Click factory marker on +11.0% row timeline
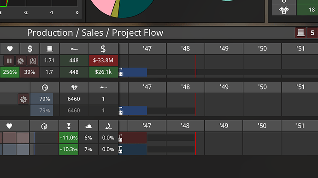Image resolution: width=318 pixels, height=178 pixels. (120, 138)
